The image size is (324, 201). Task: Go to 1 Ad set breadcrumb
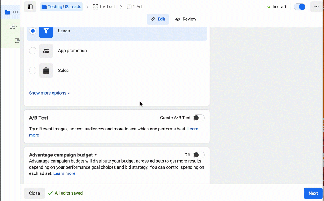(104, 7)
